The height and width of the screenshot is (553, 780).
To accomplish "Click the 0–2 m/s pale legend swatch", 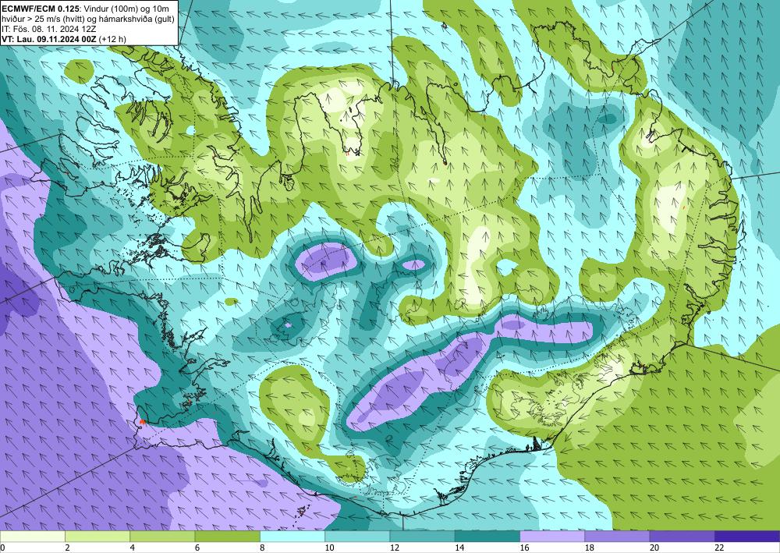I will (32, 537).
